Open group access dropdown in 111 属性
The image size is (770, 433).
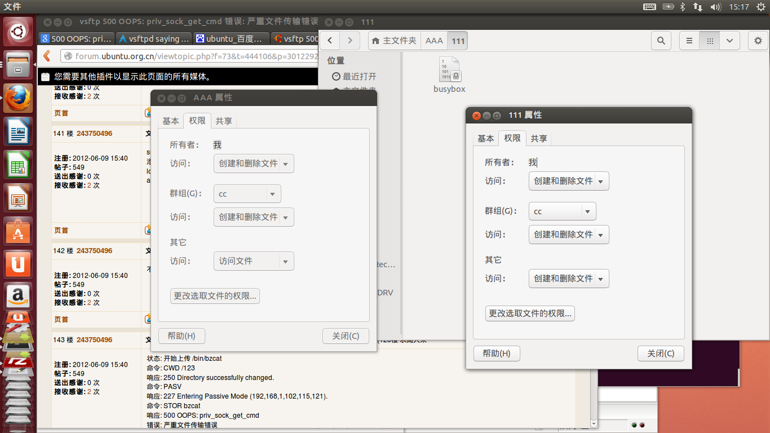[569, 235]
